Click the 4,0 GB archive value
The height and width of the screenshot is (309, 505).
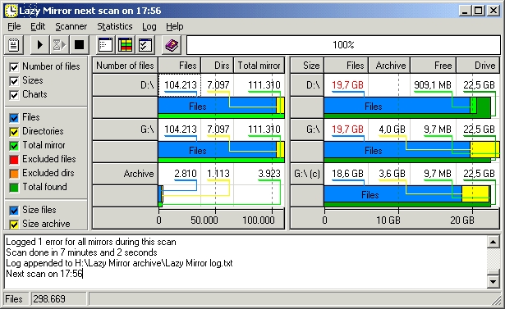tap(392, 130)
